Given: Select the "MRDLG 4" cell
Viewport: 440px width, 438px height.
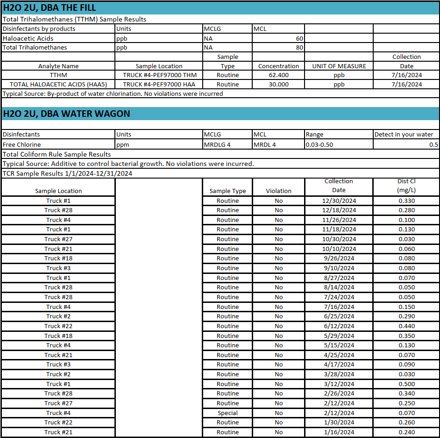Looking at the screenshot, I should (x=217, y=144).
